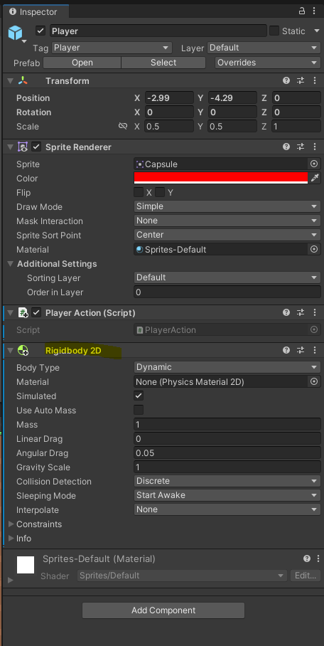Image resolution: width=324 pixels, height=646 pixels.
Task: Click the material Edit... button
Action: pos(305,576)
